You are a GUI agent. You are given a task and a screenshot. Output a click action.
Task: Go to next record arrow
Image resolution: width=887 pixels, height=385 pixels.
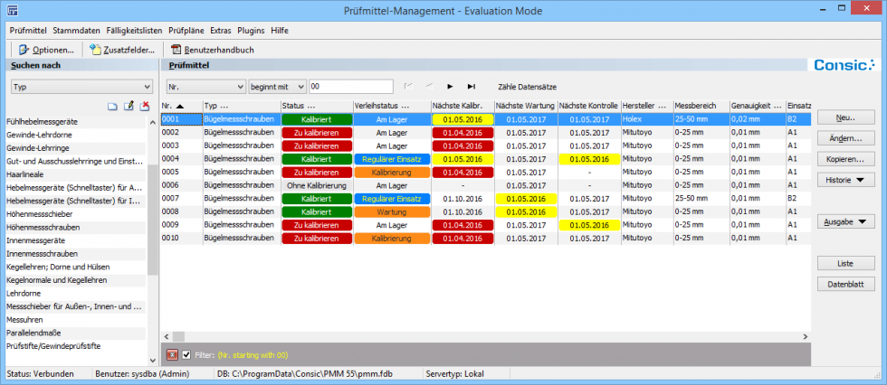450,87
